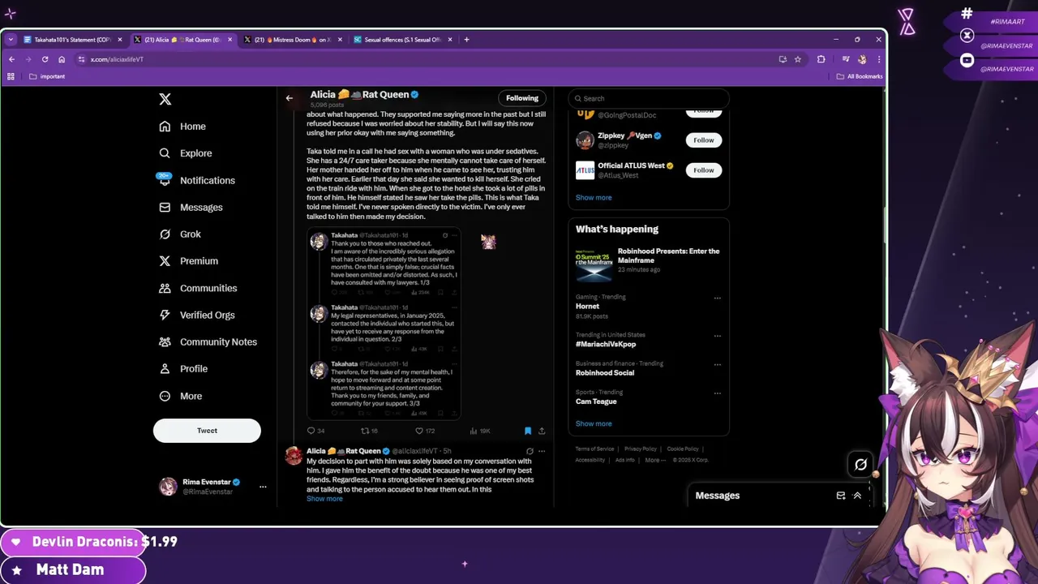Click the views icon showing 19K
1038x584 pixels.
(x=474, y=431)
